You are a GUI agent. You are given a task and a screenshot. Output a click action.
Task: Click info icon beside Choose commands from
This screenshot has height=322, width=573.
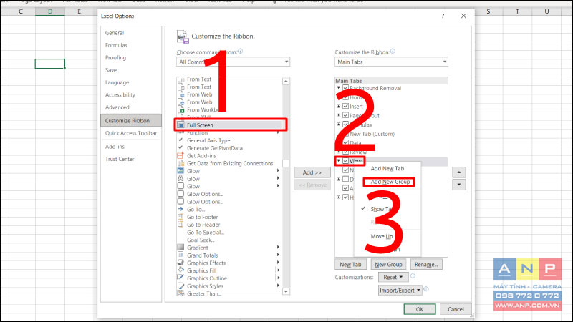pyautogui.click(x=240, y=52)
